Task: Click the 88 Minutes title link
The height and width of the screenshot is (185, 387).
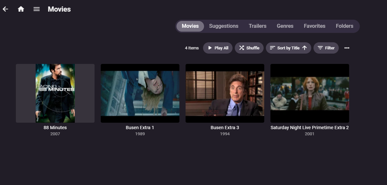Action: coord(55,128)
